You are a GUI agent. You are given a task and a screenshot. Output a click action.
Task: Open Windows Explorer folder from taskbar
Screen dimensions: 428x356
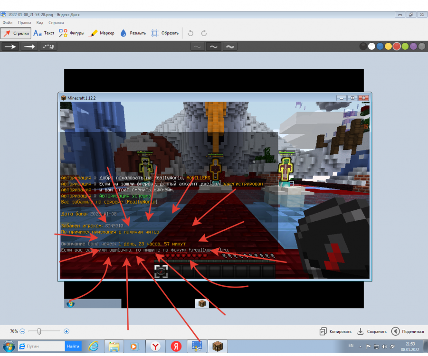point(114,347)
